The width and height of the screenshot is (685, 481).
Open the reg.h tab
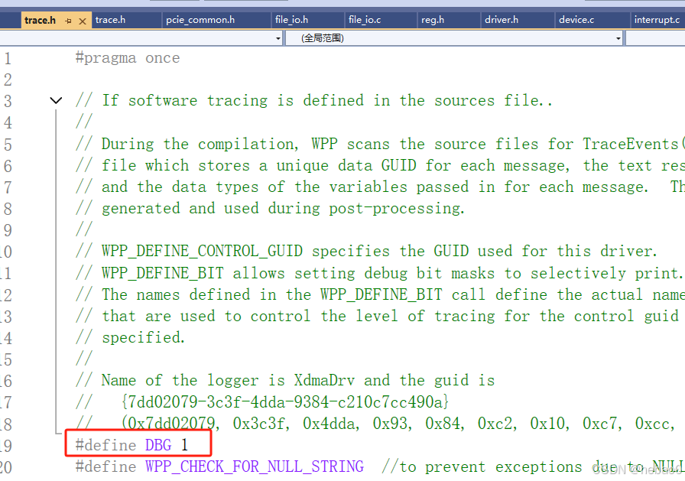point(433,20)
